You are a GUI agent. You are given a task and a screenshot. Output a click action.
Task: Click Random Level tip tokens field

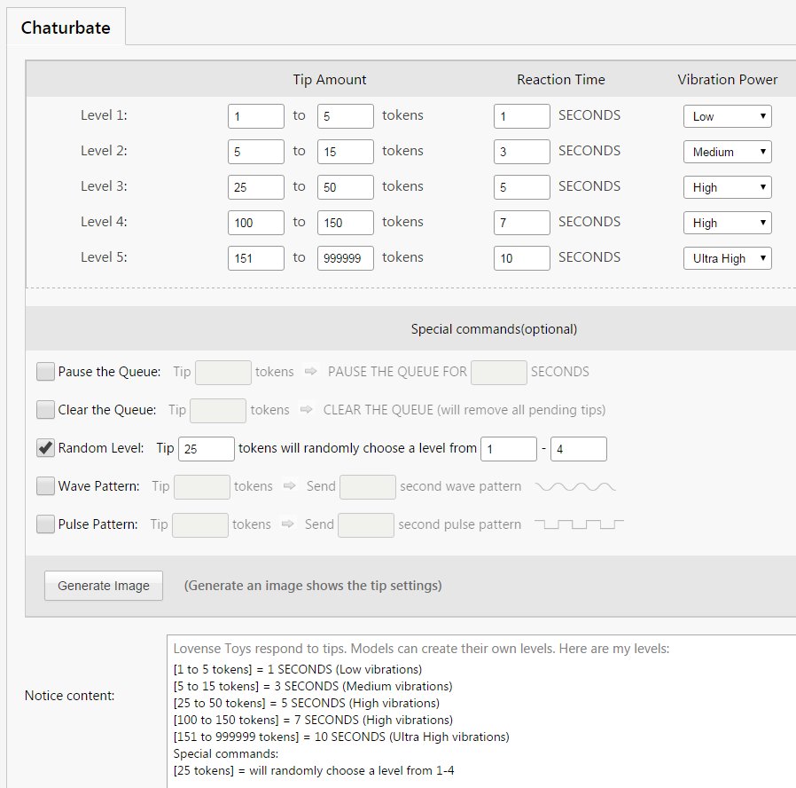click(207, 449)
